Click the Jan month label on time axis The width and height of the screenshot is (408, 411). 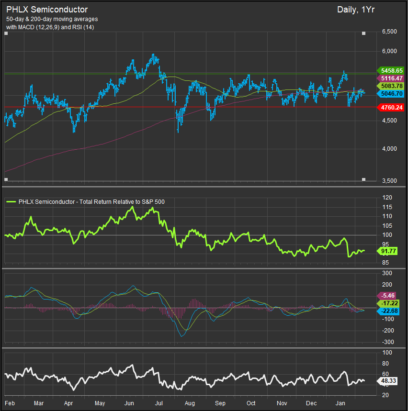[340, 403]
